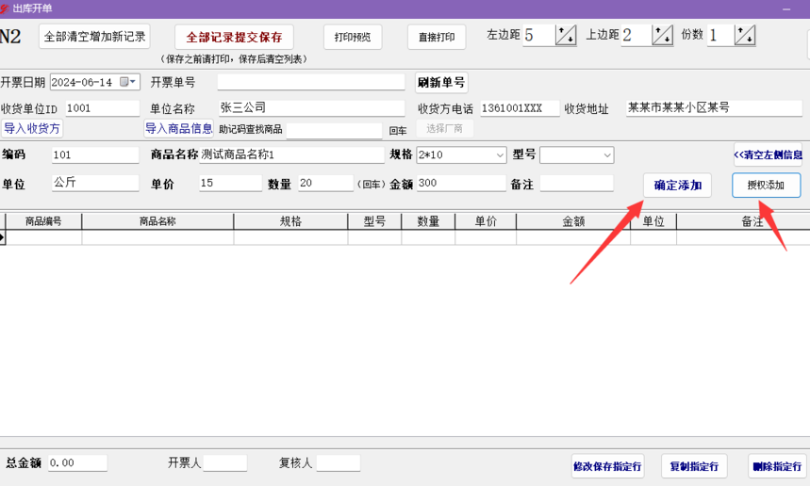Expand the 规格 dropdown showing 2*10

click(x=500, y=154)
